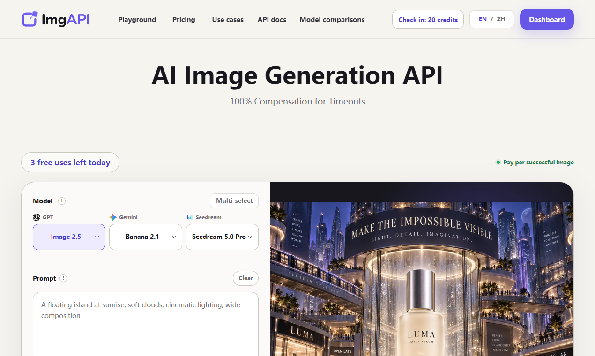Click the GPT logo icon
595x356 pixels.
click(37, 217)
